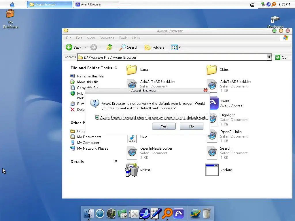
Task: Open the Macintosh drive desktop shortcut
Action: (x=275, y=22)
